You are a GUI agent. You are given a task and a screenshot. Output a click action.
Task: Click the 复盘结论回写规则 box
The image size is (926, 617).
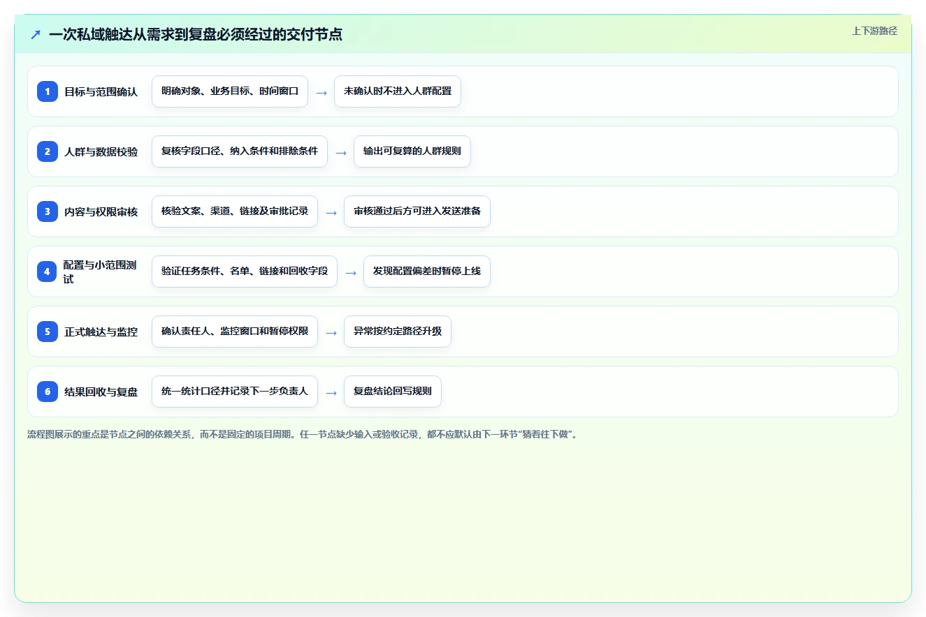393,392
